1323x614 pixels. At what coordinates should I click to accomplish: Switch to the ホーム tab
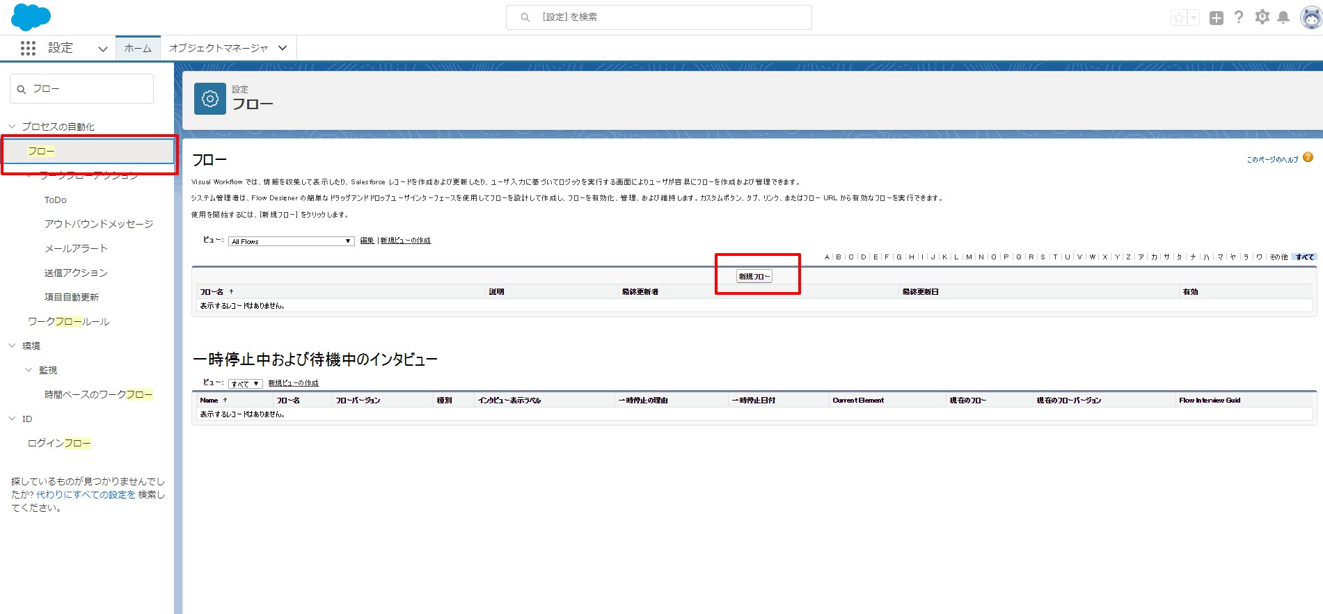click(138, 48)
